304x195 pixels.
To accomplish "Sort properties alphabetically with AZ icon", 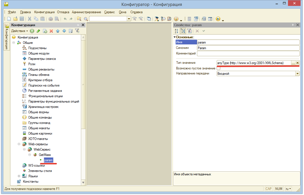I will click(176, 31).
